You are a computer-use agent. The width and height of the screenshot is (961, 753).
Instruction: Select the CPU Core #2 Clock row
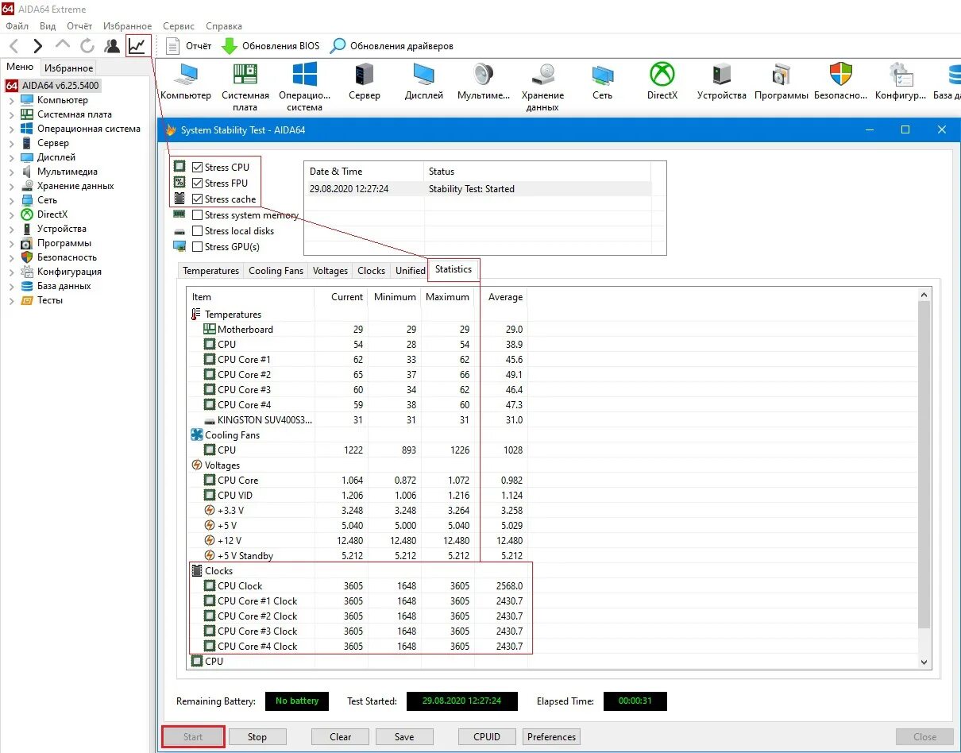359,616
